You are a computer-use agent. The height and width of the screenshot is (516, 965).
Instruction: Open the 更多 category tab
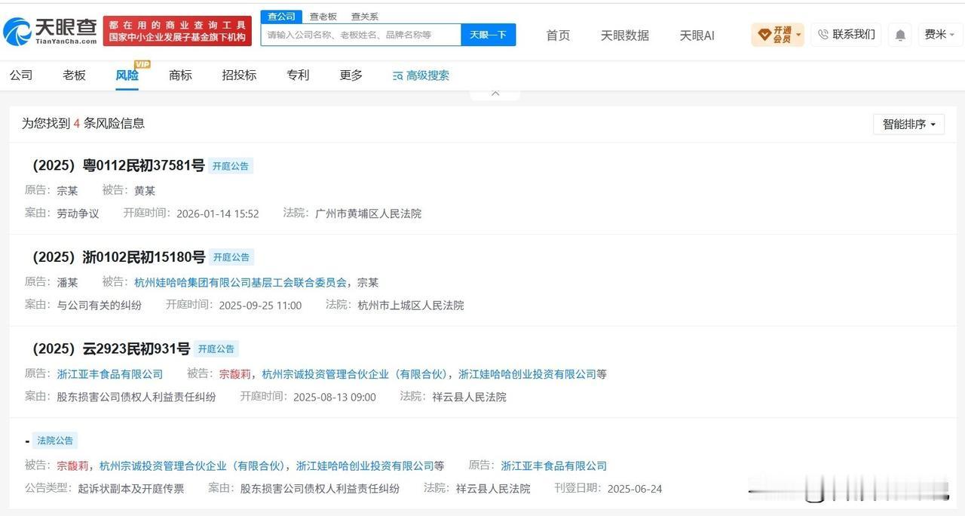click(351, 75)
